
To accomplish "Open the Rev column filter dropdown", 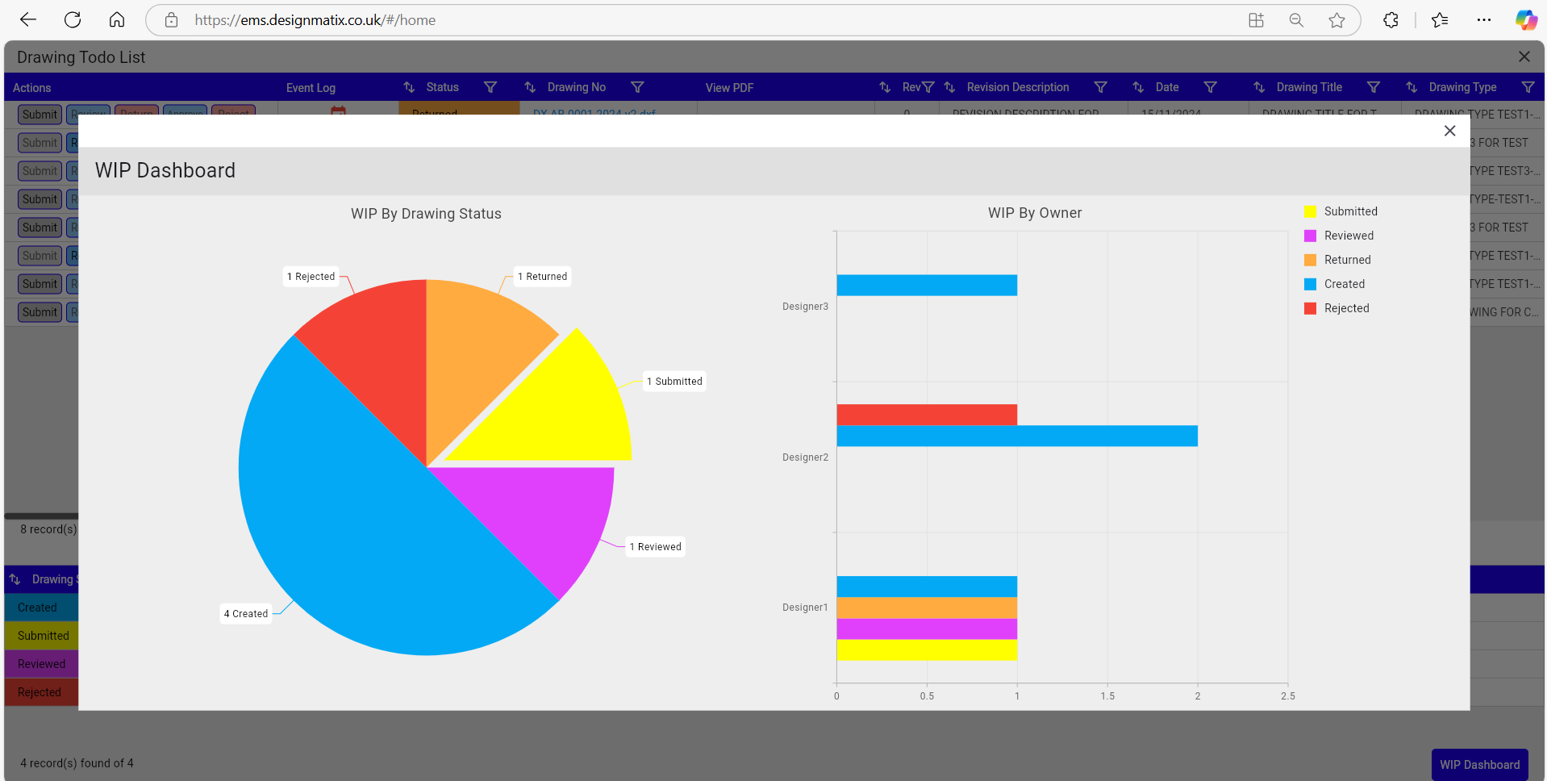I will pos(928,87).
